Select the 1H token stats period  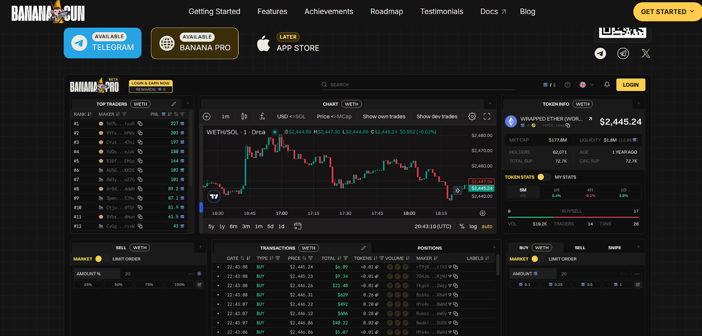[x=556, y=192]
